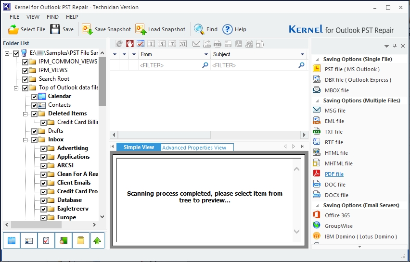Viewport: 410px width, 262px height.
Task: Toggle the Contacts folder checkbox
Action: tap(35, 105)
